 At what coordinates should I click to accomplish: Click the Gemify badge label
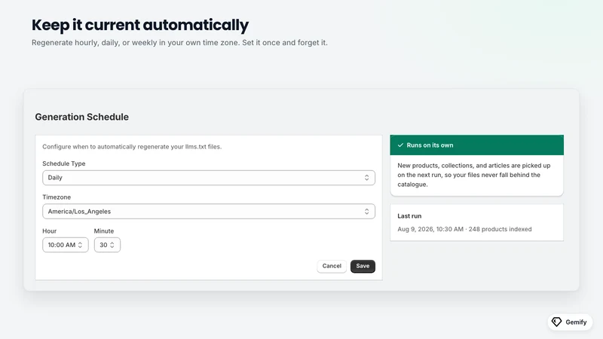[x=576, y=322]
